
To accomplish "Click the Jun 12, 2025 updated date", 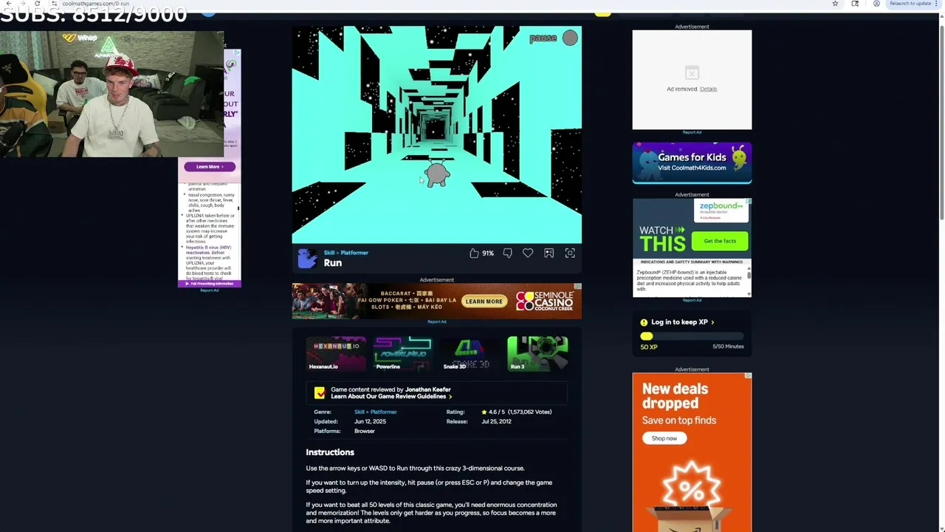I will coord(370,421).
